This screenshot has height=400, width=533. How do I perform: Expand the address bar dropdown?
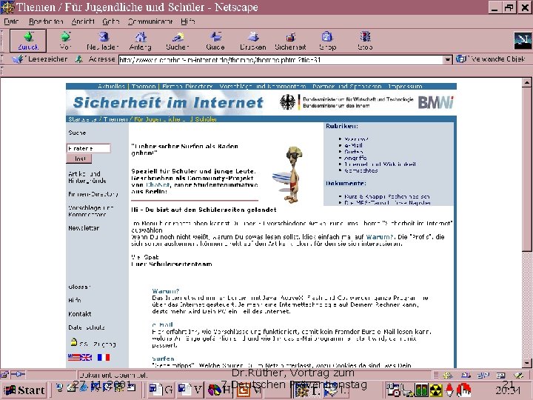point(448,60)
